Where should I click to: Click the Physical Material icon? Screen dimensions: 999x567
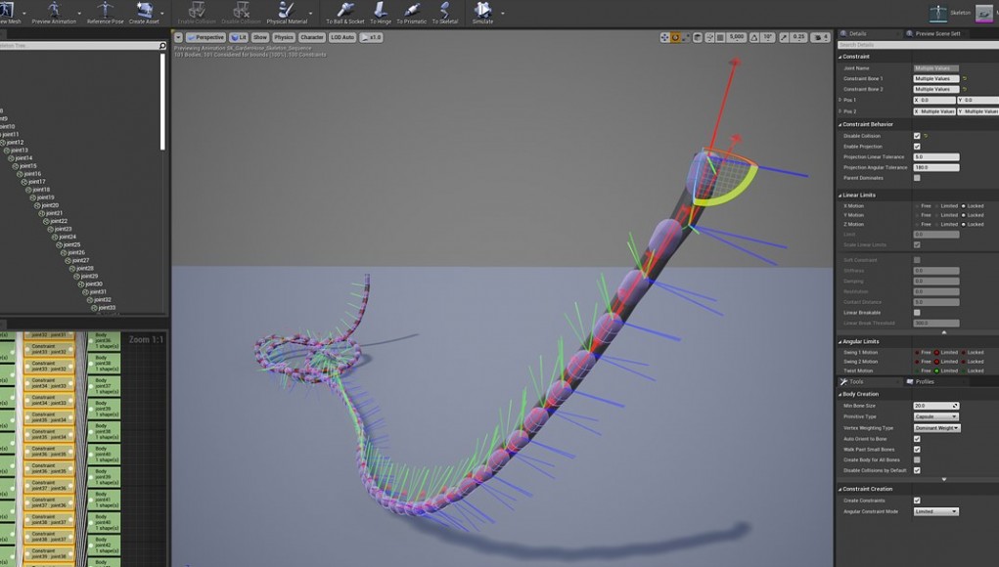pos(287,12)
